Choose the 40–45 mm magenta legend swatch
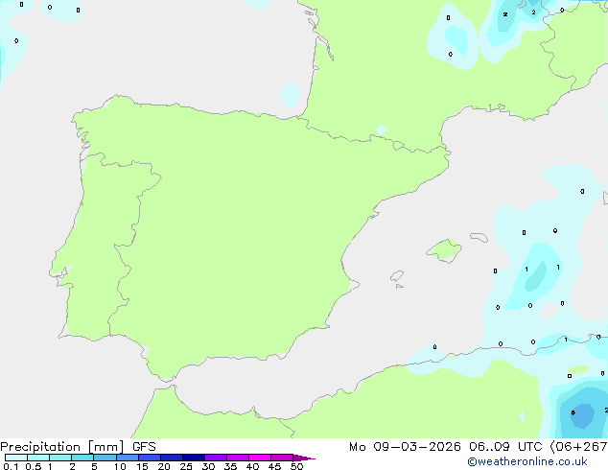608x470 pixels. click(260, 458)
